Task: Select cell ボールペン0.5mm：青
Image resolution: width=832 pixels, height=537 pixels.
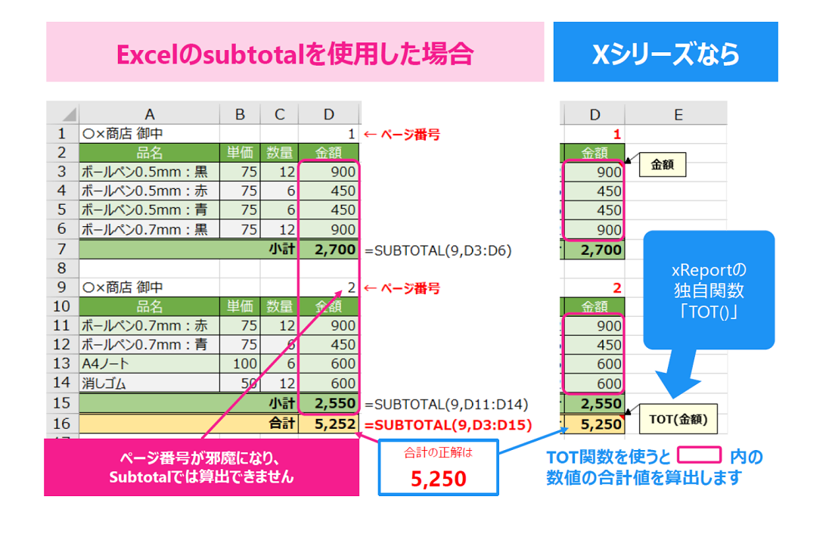Action: tap(149, 210)
